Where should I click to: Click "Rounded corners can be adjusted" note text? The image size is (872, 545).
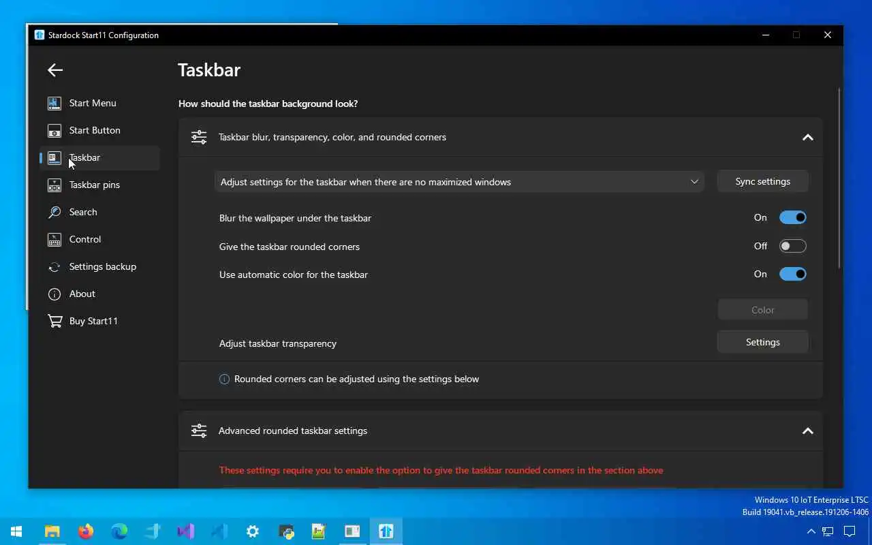point(356,379)
